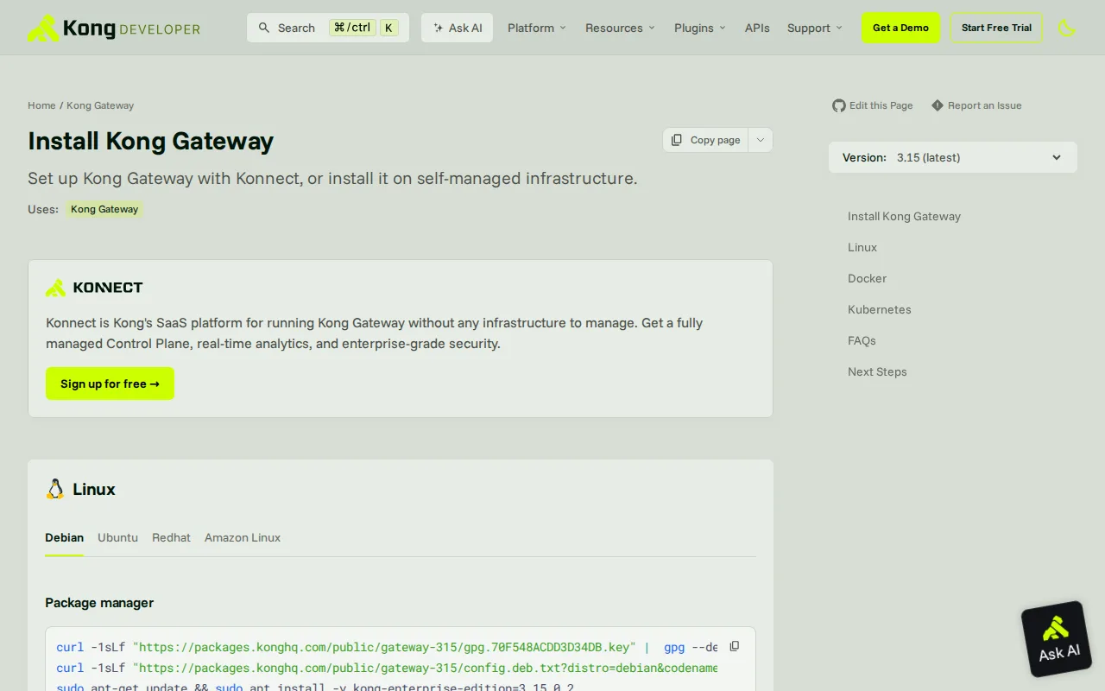Expand the Plugins menu
This screenshot has width=1105, height=691.
[700, 28]
